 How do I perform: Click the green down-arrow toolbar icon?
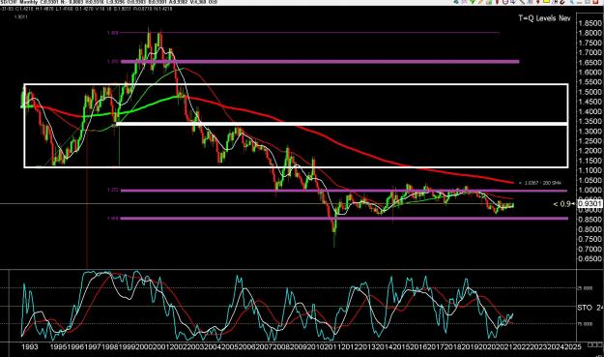(473, 2)
